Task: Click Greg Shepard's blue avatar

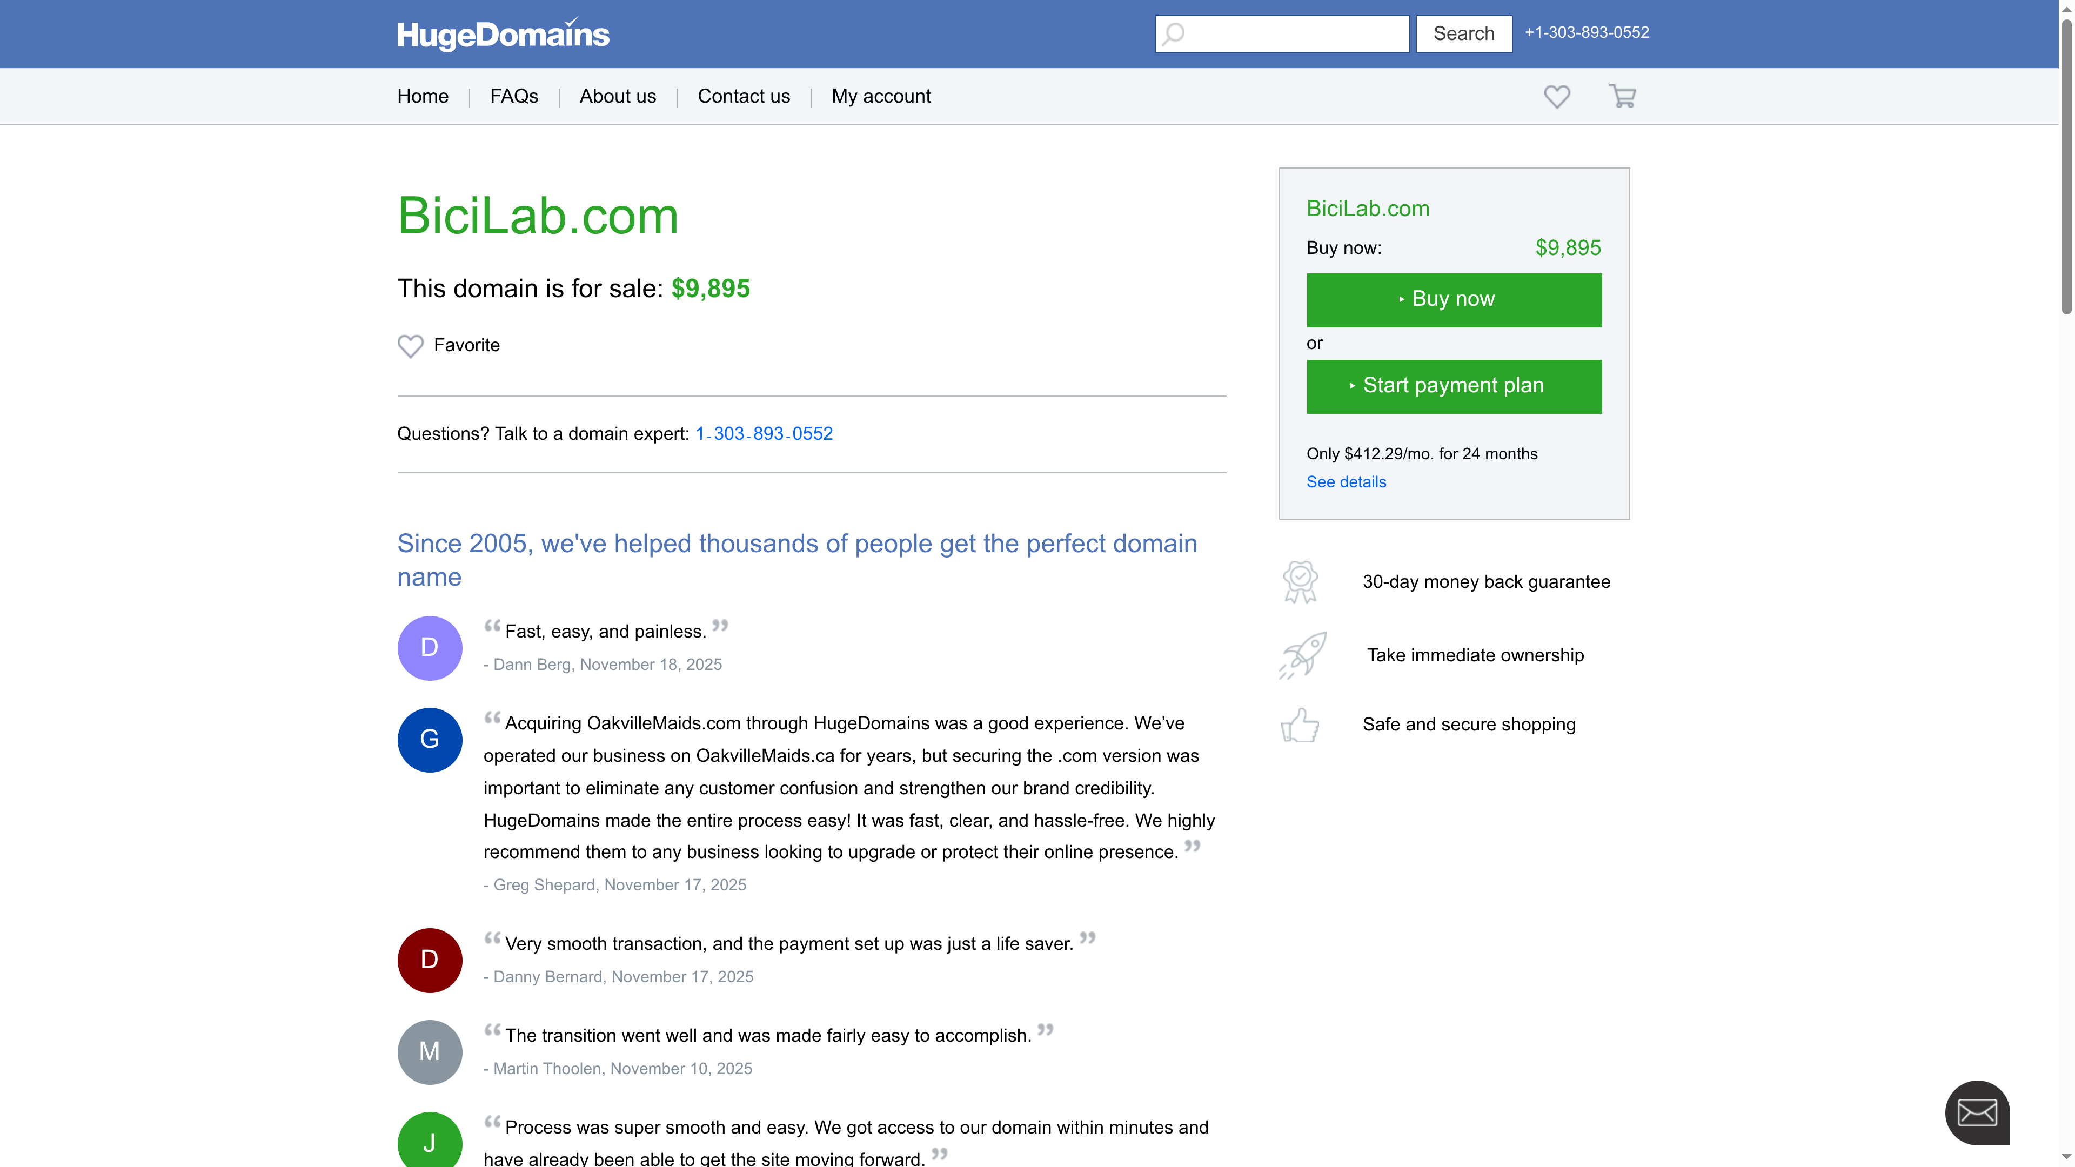Action: [430, 739]
